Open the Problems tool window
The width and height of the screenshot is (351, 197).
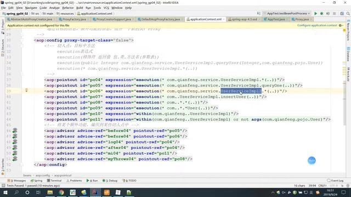pos(74,181)
